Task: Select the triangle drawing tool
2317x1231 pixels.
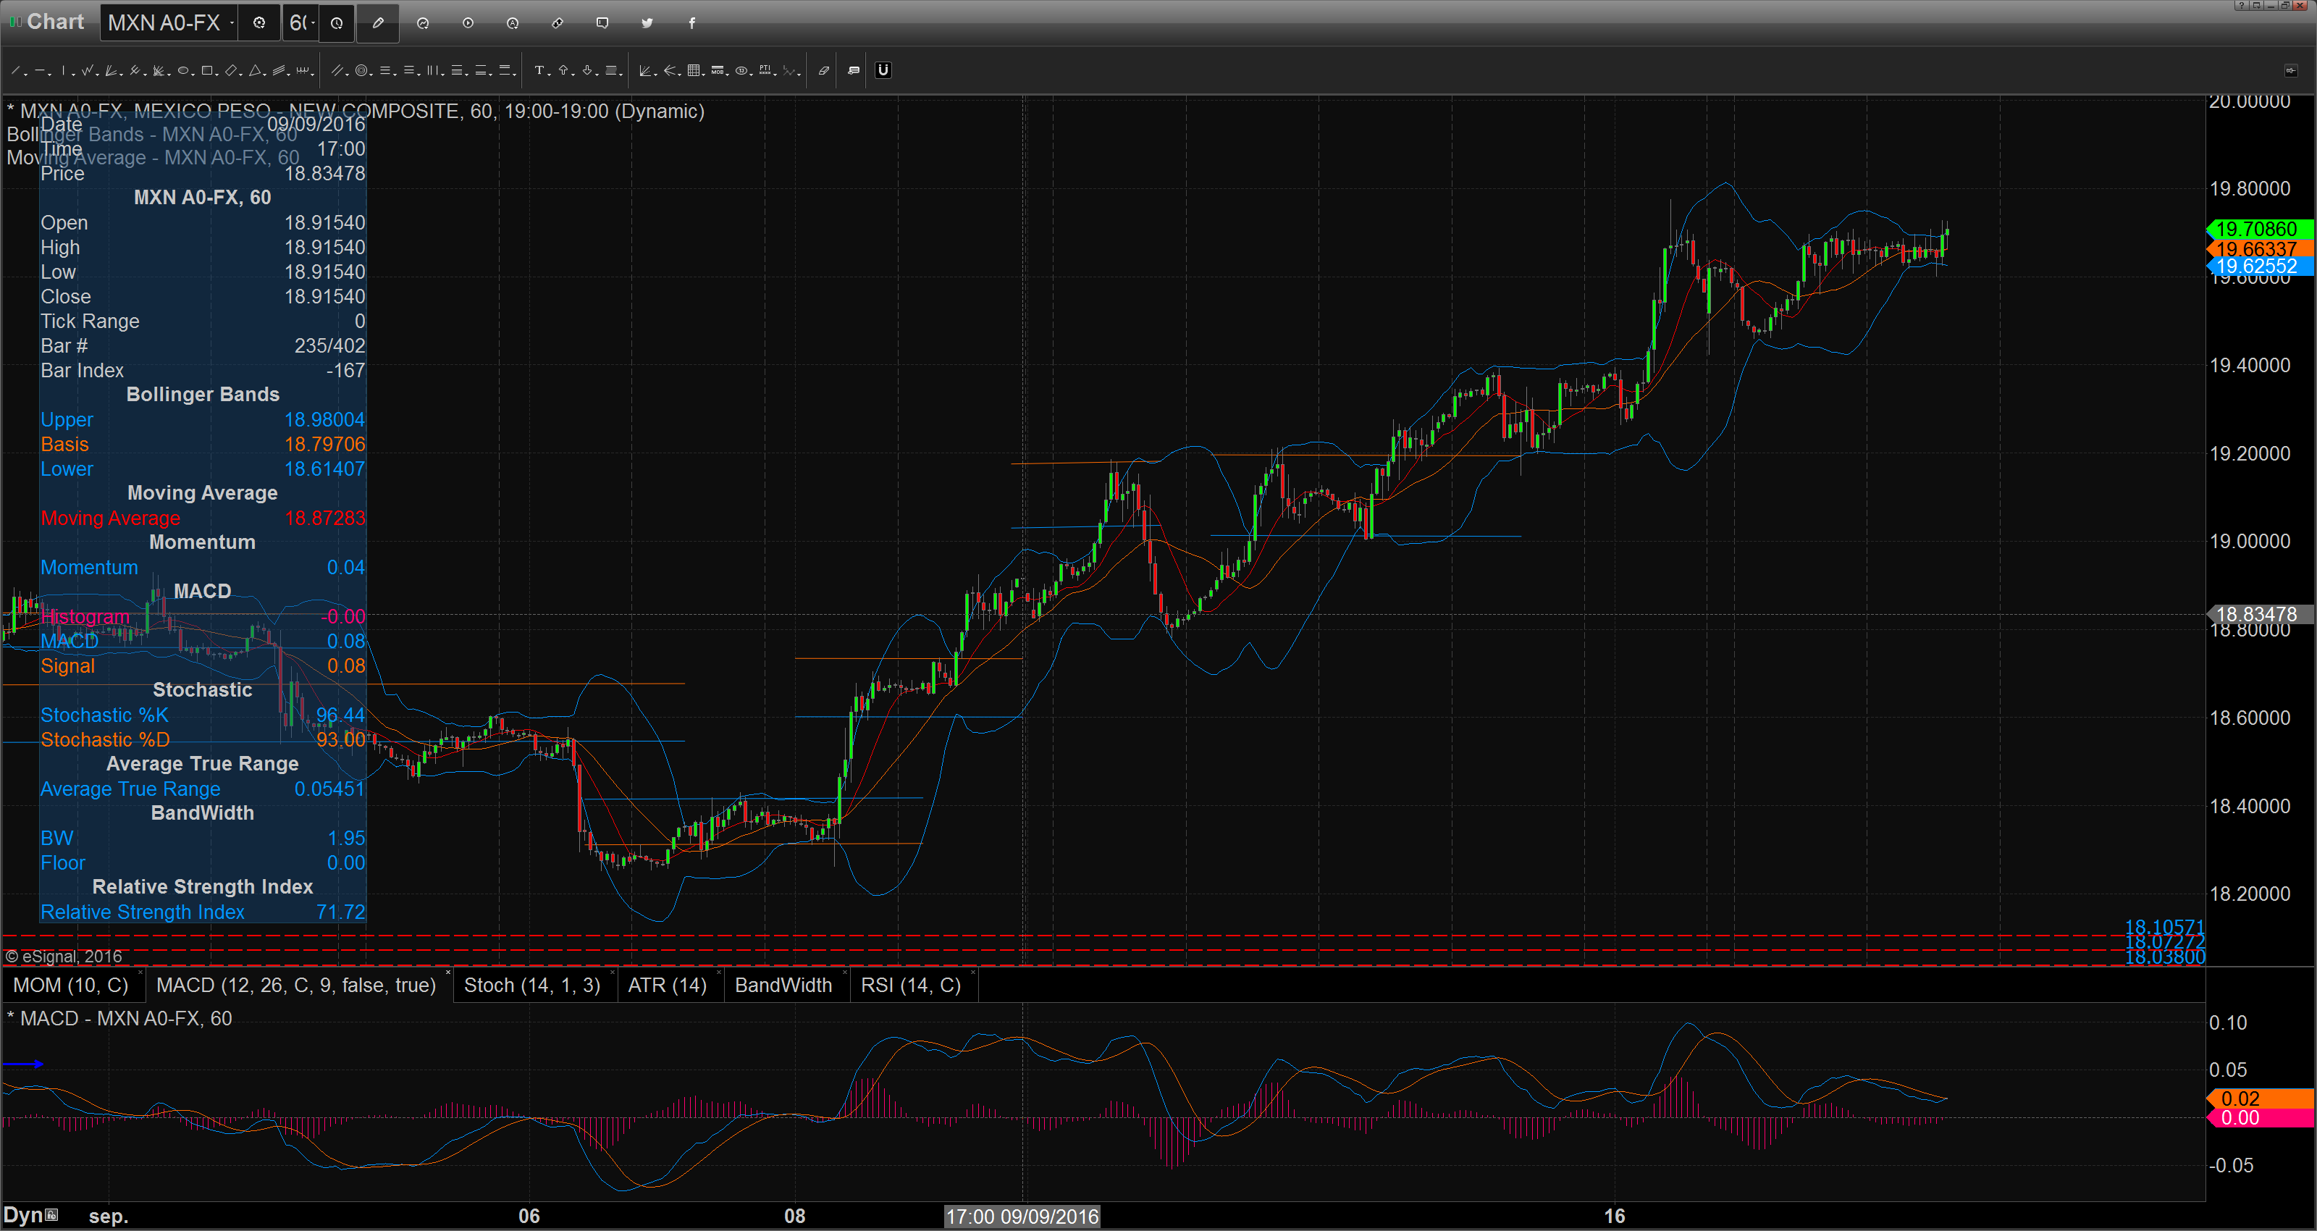Action: point(255,70)
